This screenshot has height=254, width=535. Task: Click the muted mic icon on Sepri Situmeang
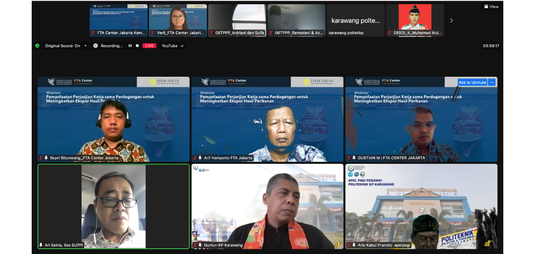click(x=41, y=158)
